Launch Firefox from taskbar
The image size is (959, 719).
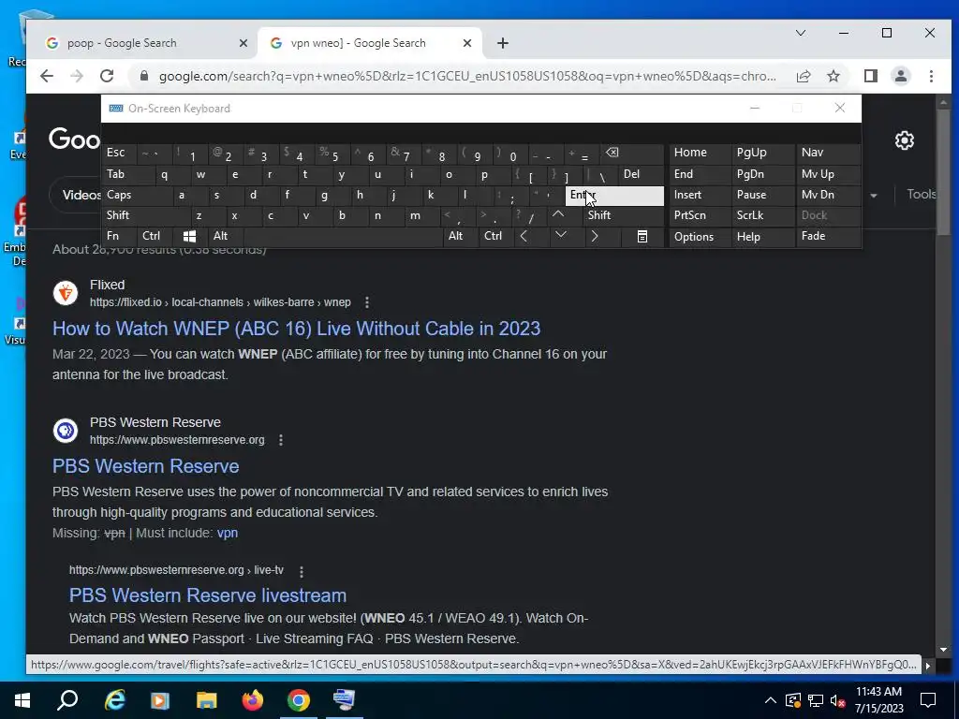253,700
